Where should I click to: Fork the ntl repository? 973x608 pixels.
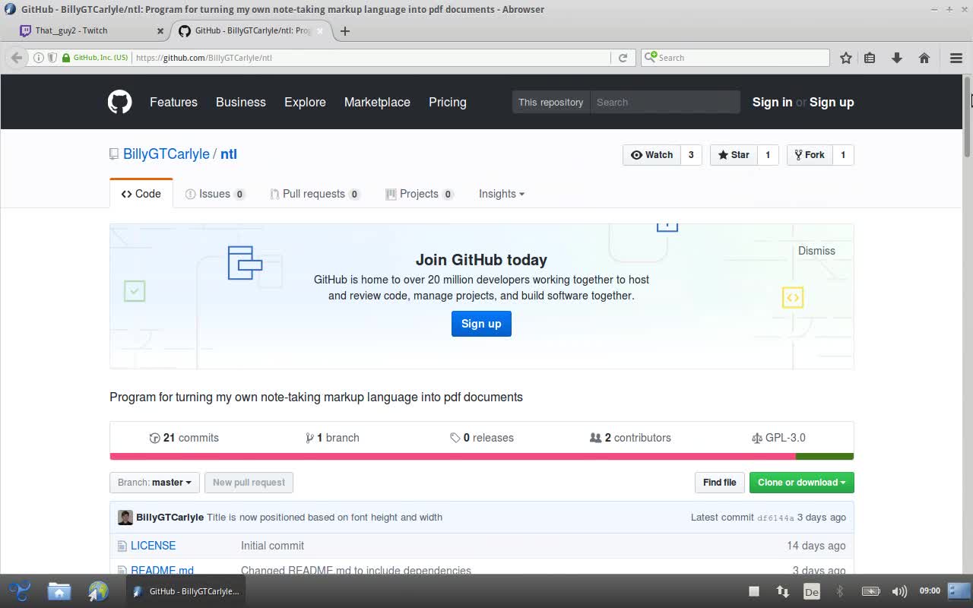[809, 155]
